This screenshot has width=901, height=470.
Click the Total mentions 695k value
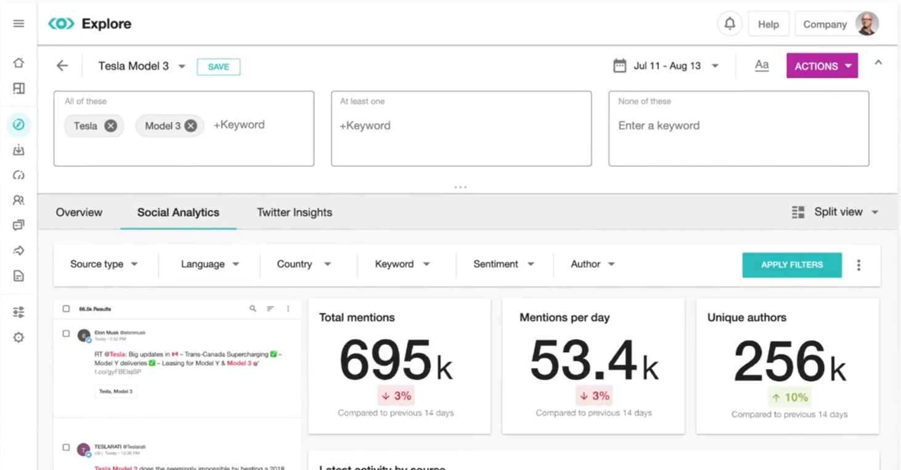[x=396, y=362]
